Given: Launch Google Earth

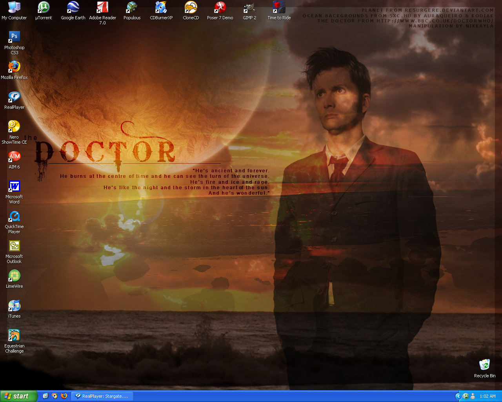Looking at the screenshot, I should pos(73,8).
